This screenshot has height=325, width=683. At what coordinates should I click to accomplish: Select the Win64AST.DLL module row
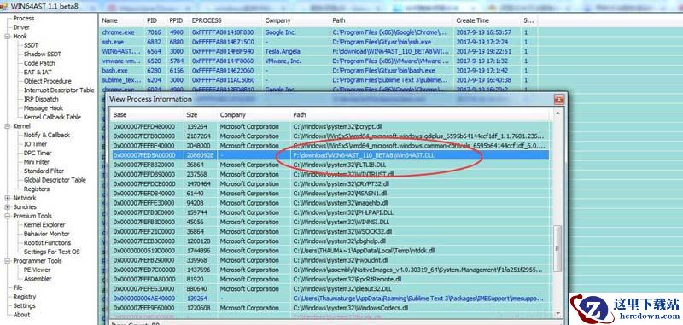tap(330, 155)
